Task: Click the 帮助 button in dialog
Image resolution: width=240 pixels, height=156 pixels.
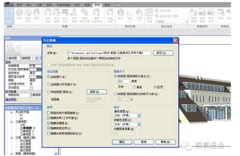Action: tap(165, 142)
